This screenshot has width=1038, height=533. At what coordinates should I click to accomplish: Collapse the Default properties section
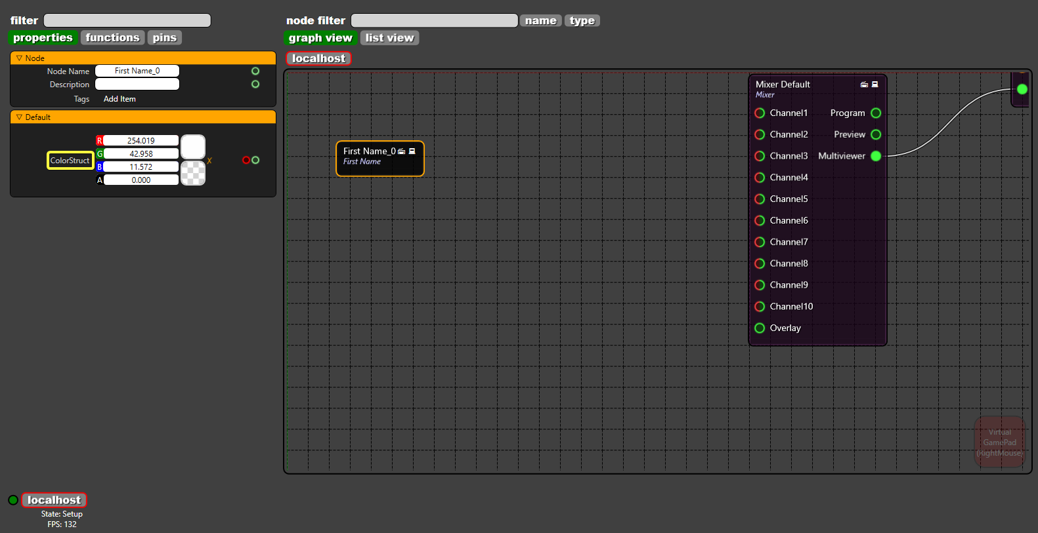click(x=19, y=117)
